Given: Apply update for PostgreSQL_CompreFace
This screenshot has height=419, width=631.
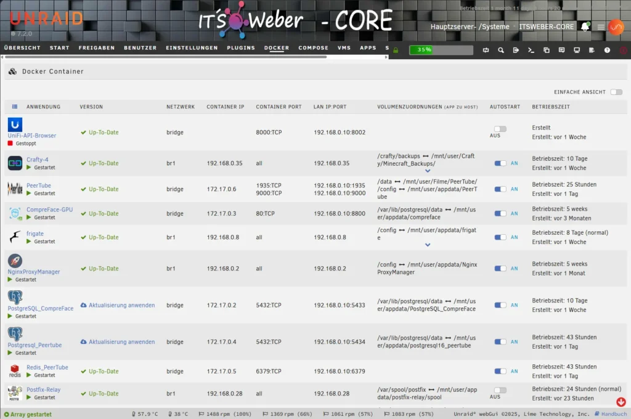Looking at the screenshot, I should pos(121,305).
